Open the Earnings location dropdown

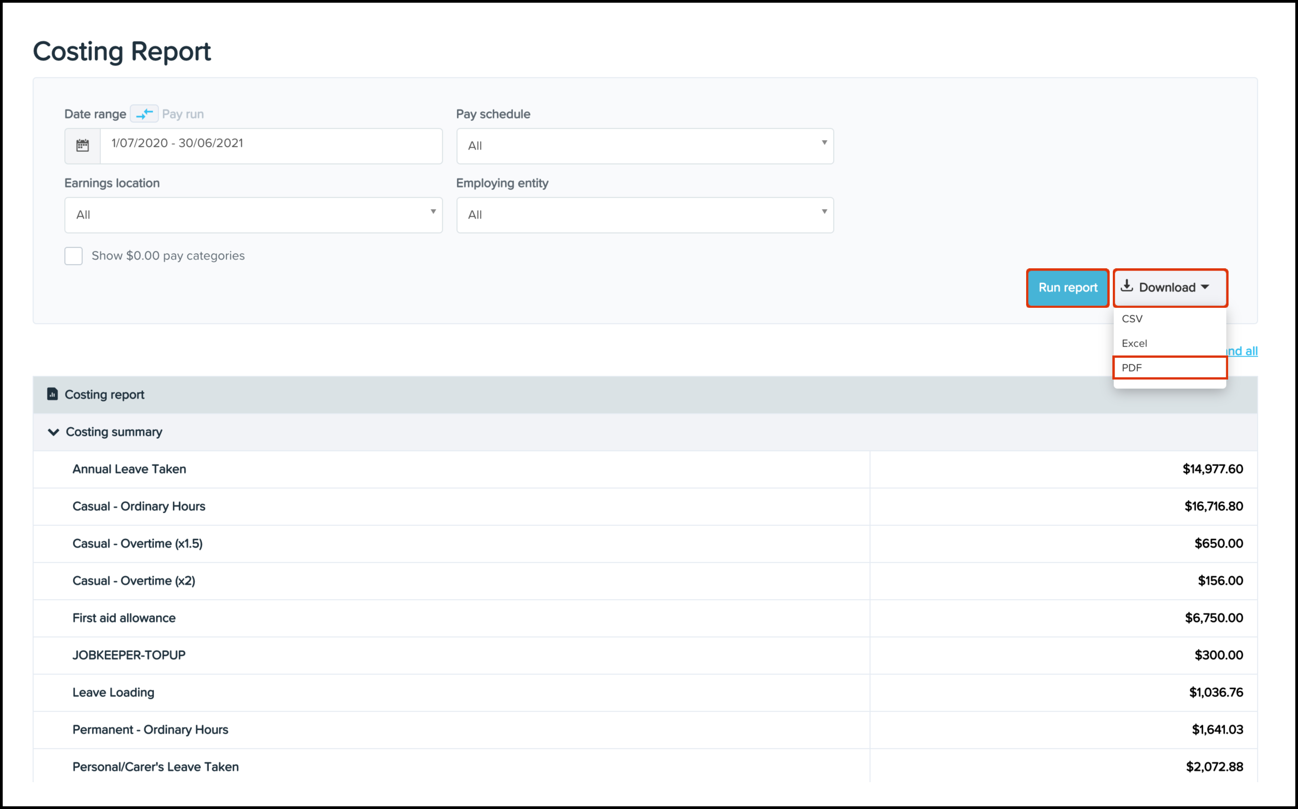(x=253, y=215)
